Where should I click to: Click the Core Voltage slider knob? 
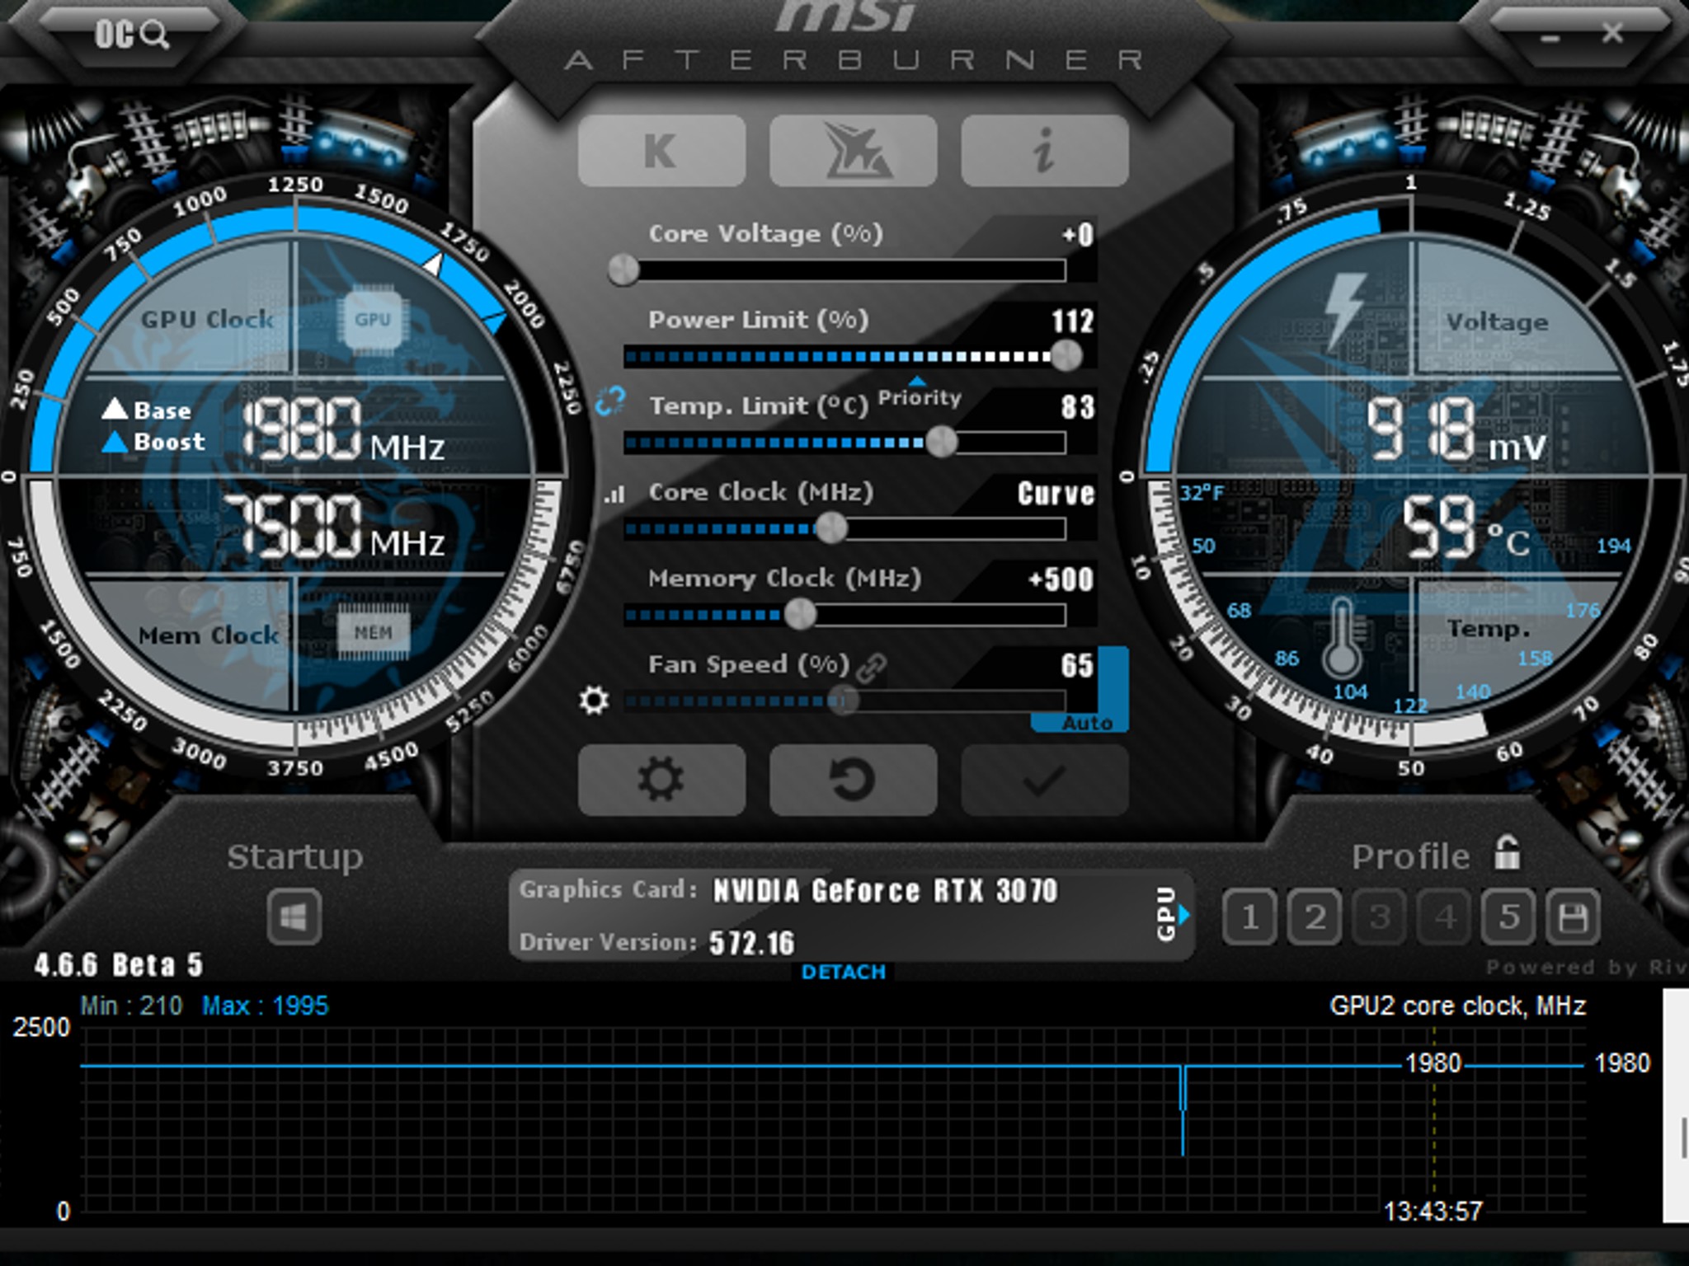[x=623, y=270]
